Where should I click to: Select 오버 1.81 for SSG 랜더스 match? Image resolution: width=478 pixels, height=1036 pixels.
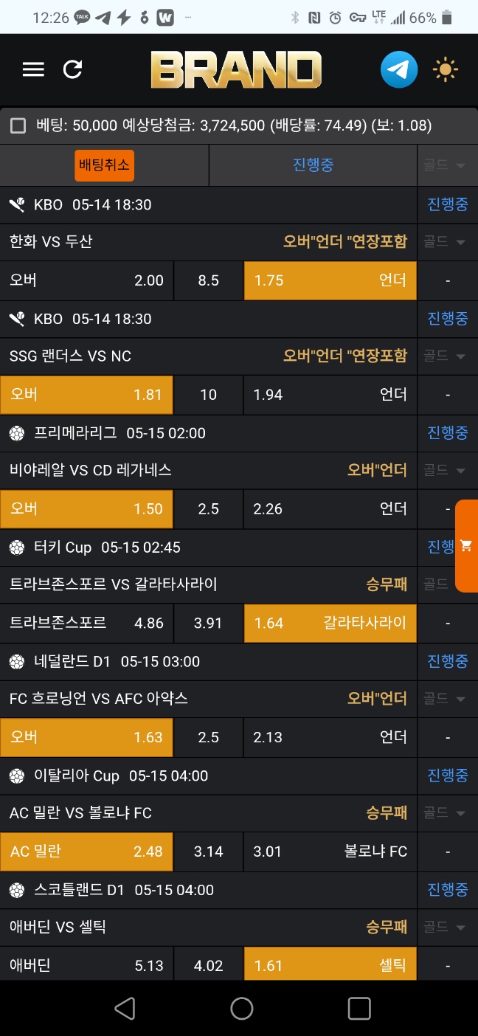pyautogui.click(x=86, y=395)
